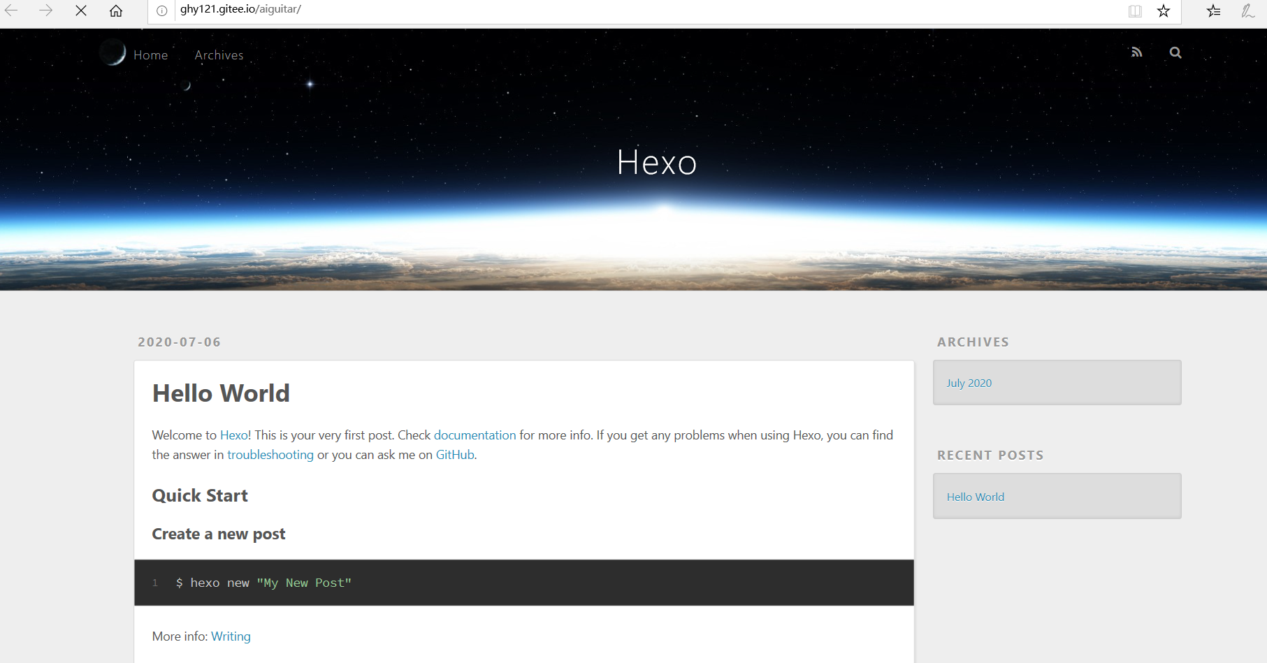Stop page loading with the X button
Screen dimensions: 1267x663
[x=81, y=10]
